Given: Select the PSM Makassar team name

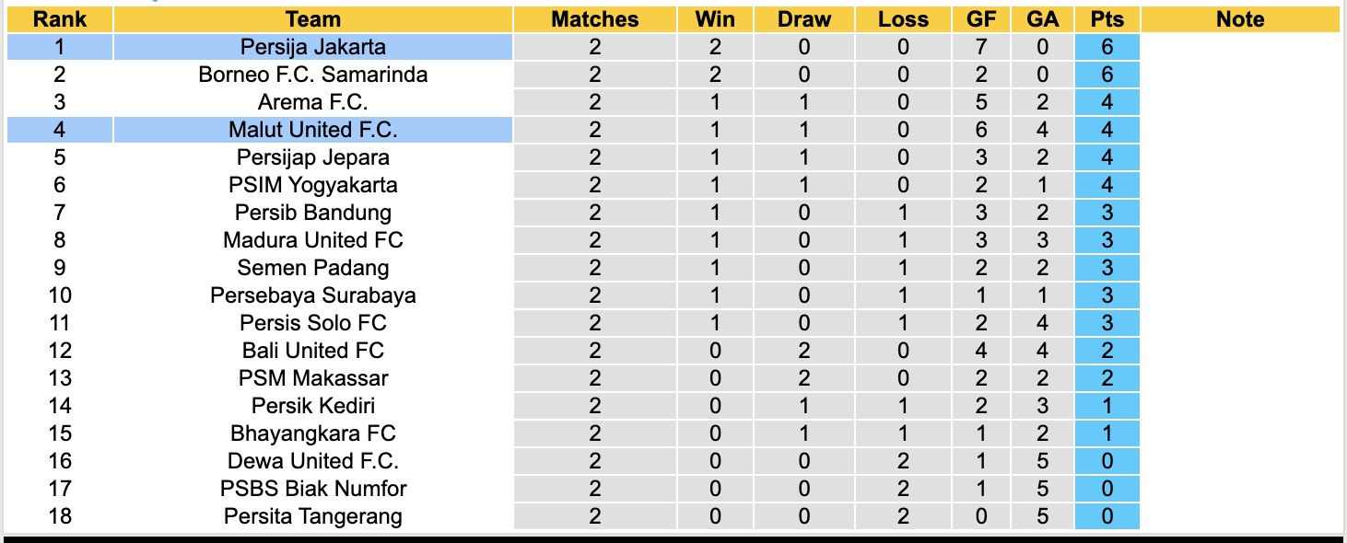Looking at the screenshot, I should 313,378.
